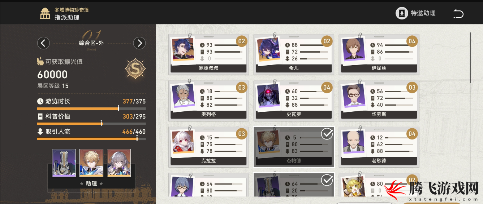The height and width of the screenshot is (204, 483).
Task: Click the 指派助理 header title
Action: pyautogui.click(x=67, y=17)
